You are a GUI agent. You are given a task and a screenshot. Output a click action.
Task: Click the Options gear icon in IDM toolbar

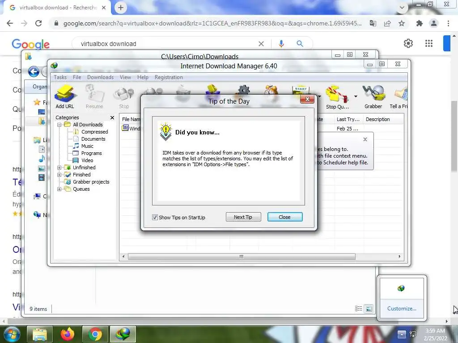(244, 90)
